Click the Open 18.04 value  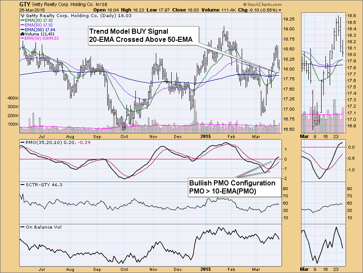106,10
